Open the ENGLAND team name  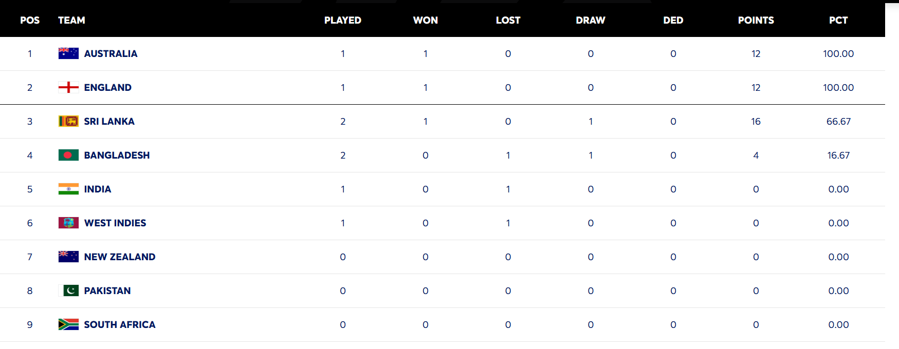pyautogui.click(x=108, y=87)
